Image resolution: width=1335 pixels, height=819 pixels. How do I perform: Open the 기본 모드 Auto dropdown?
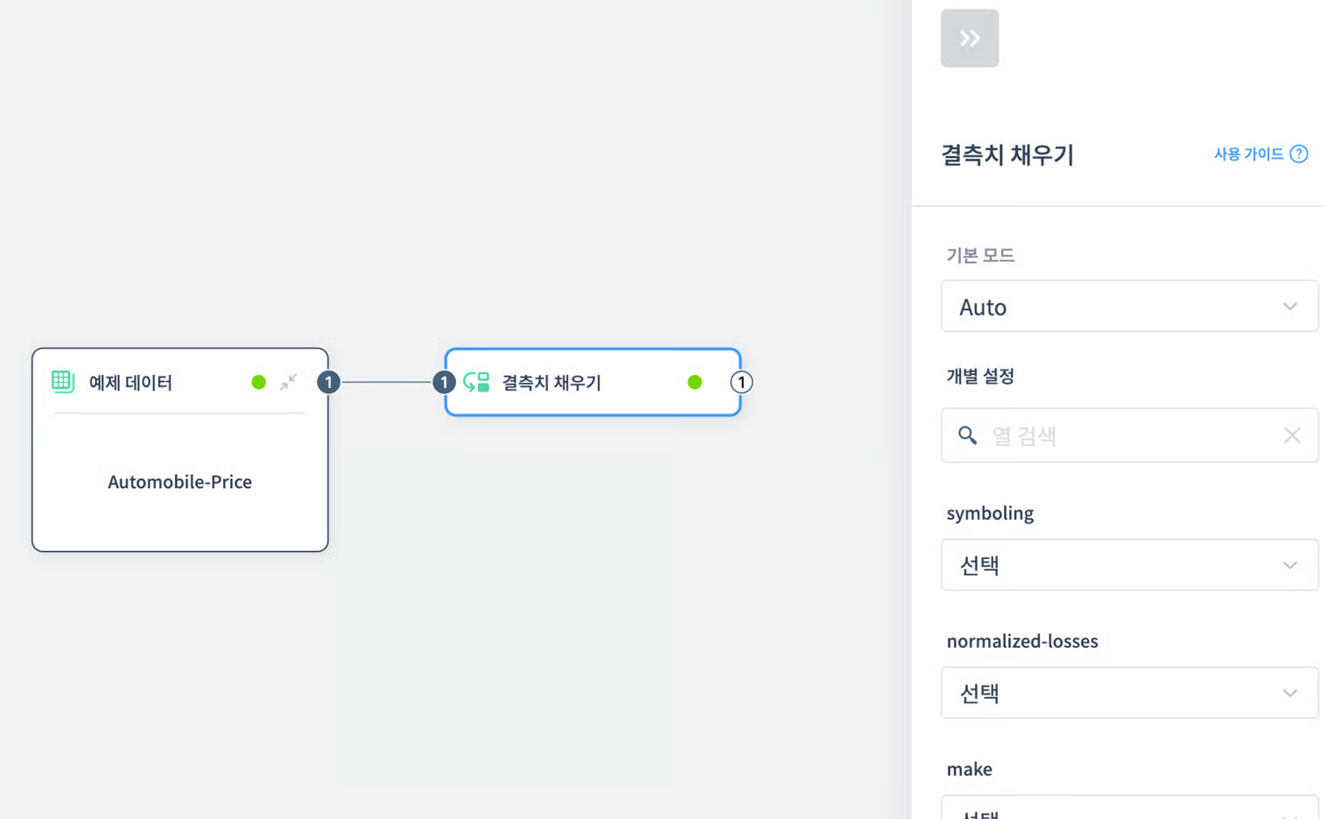point(1129,306)
